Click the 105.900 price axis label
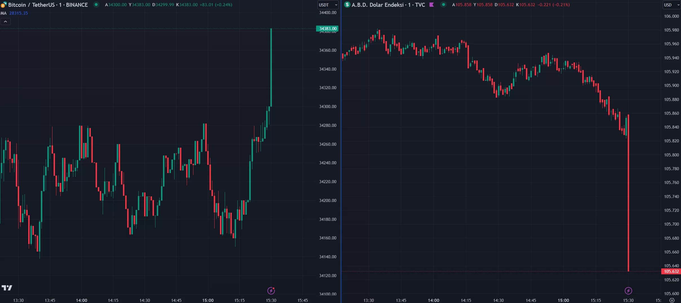The width and height of the screenshot is (681, 303). click(x=671, y=85)
